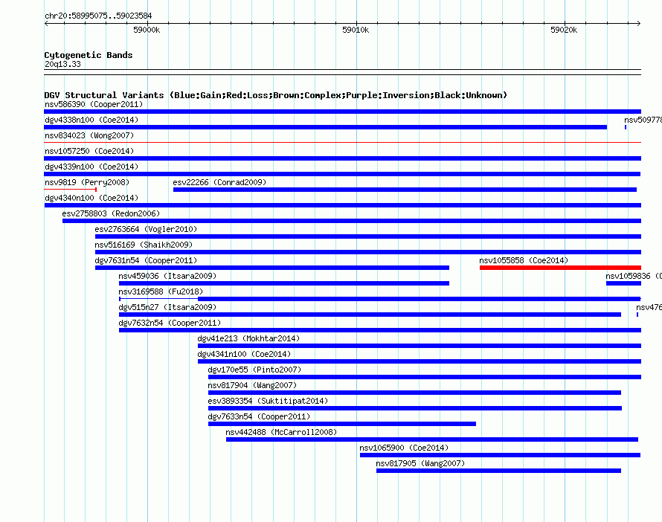Click the 59000k ruler tick label

pyautogui.click(x=147, y=30)
